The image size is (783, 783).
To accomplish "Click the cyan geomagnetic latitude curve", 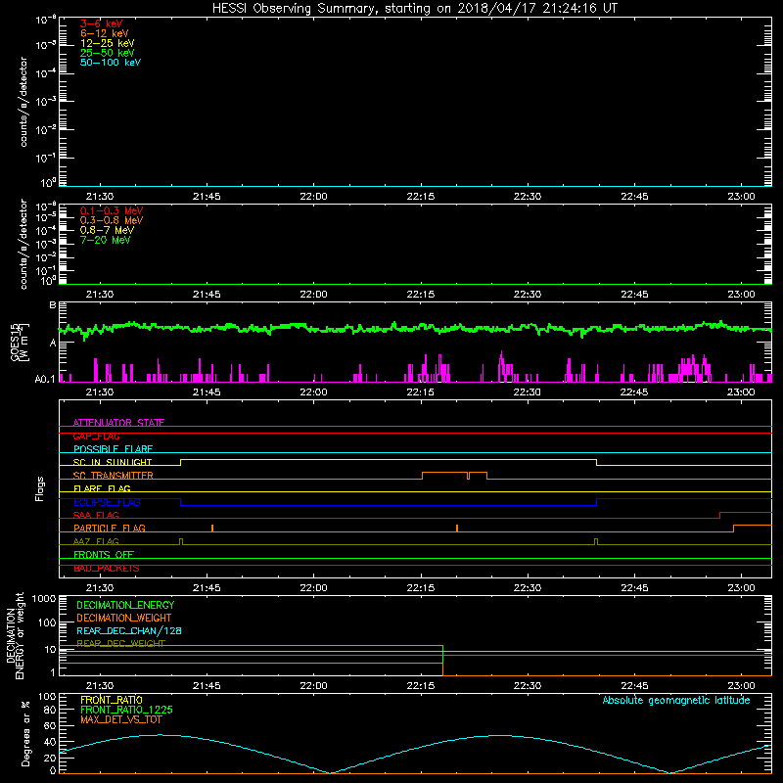I will [x=415, y=754].
